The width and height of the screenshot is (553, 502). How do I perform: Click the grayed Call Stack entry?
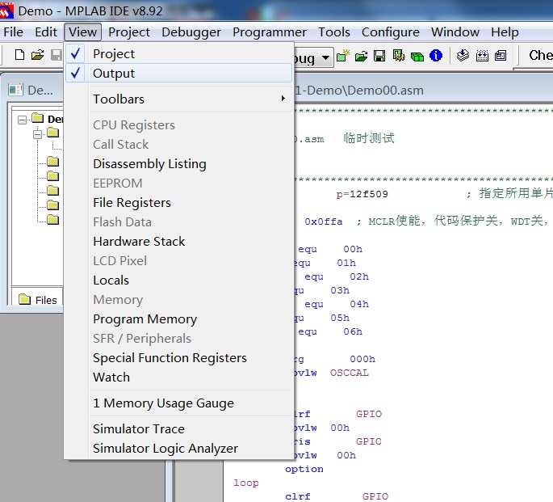[179, 145]
